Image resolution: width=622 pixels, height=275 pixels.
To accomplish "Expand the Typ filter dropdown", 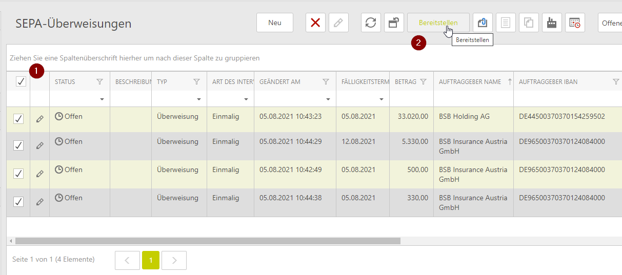I will point(199,99).
